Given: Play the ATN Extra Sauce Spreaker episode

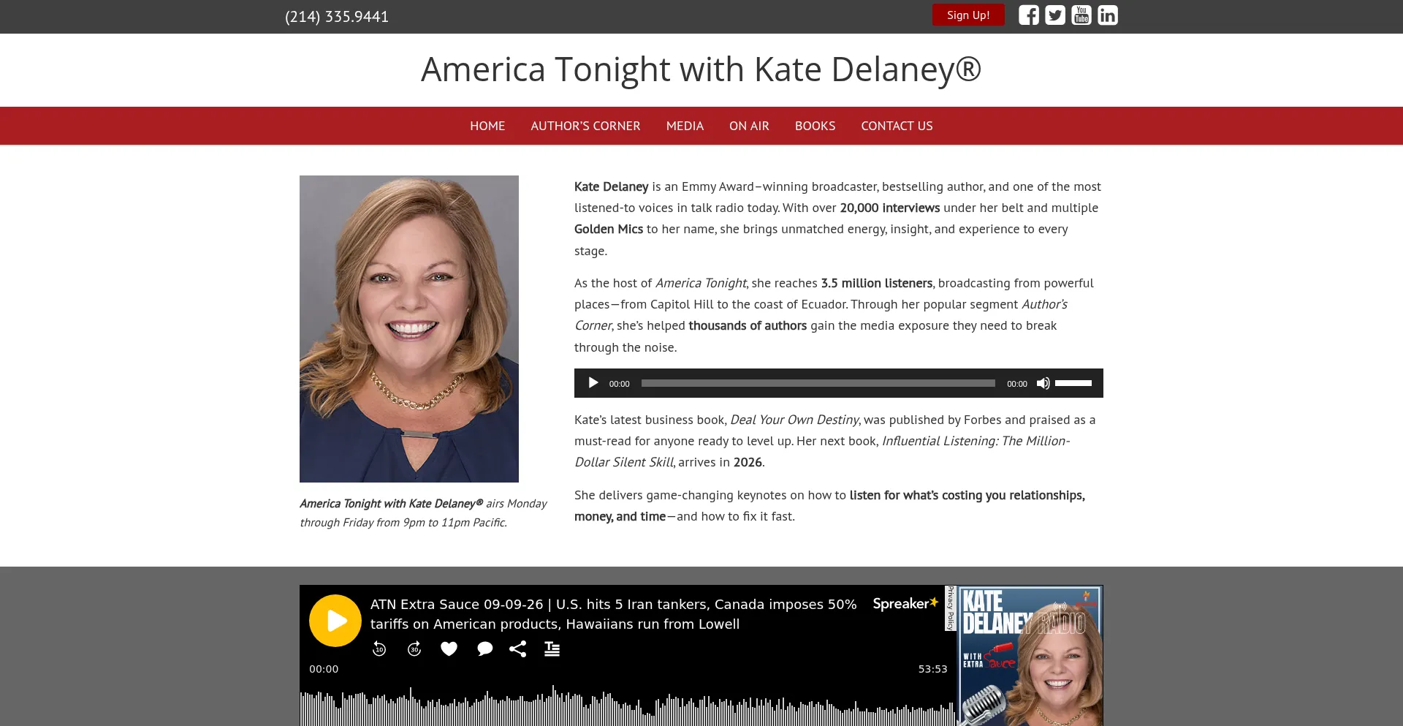Looking at the screenshot, I should pyautogui.click(x=335, y=621).
